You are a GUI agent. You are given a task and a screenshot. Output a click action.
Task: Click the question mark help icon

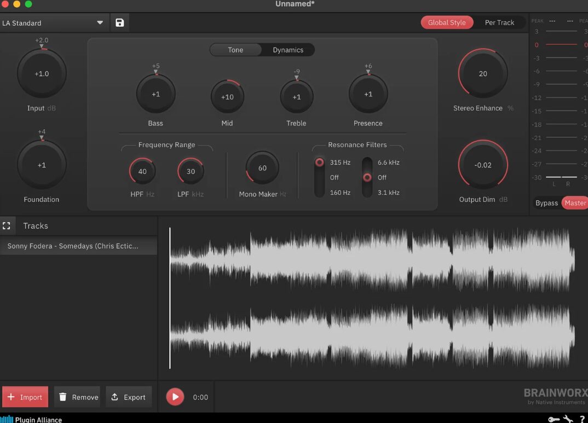pos(582,419)
